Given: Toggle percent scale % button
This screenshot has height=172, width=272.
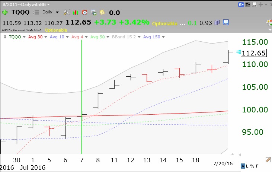Looking at the screenshot, I should coord(252,166).
